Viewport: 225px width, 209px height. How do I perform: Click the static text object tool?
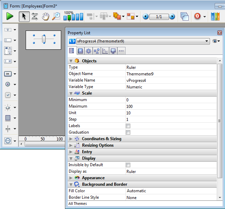click(8, 30)
